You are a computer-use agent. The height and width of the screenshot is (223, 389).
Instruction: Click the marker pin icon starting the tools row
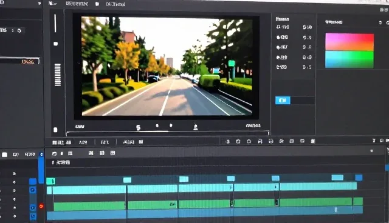(x=228, y=141)
